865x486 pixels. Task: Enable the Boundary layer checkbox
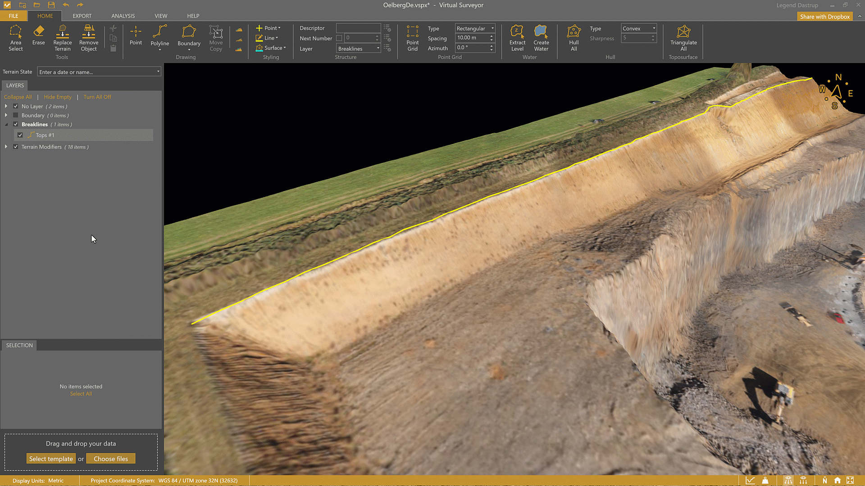(16, 116)
